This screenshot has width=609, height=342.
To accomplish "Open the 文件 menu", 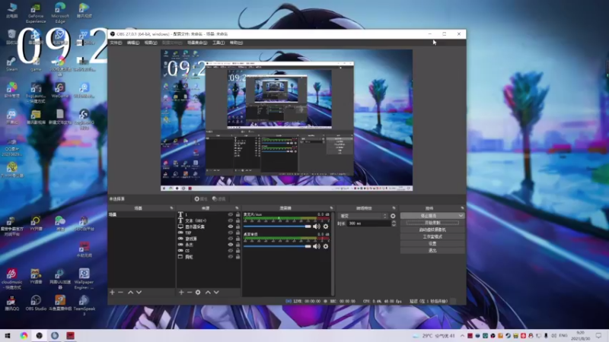I will point(115,43).
